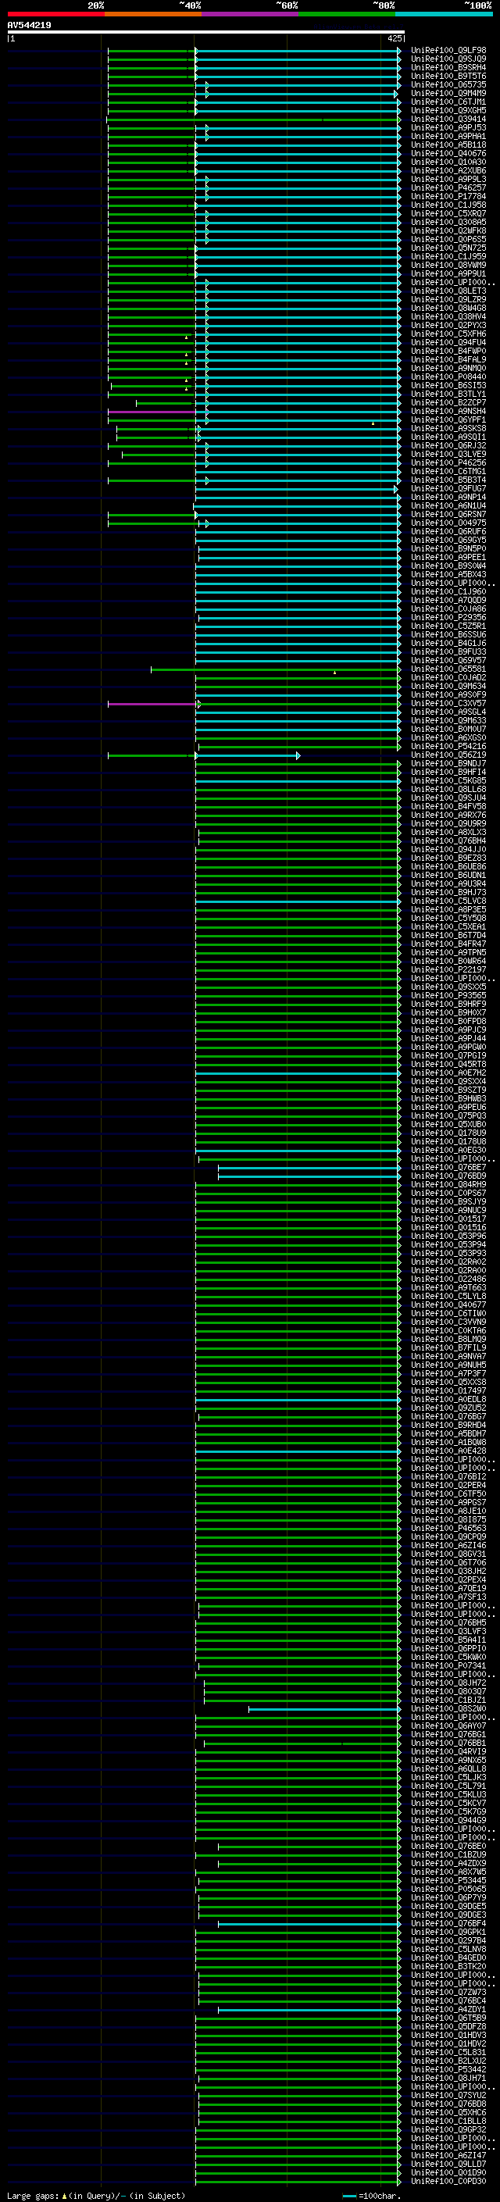Select label UniRef100_Q39414
The width and height of the screenshot is (500, 2202).
(x=448, y=119)
